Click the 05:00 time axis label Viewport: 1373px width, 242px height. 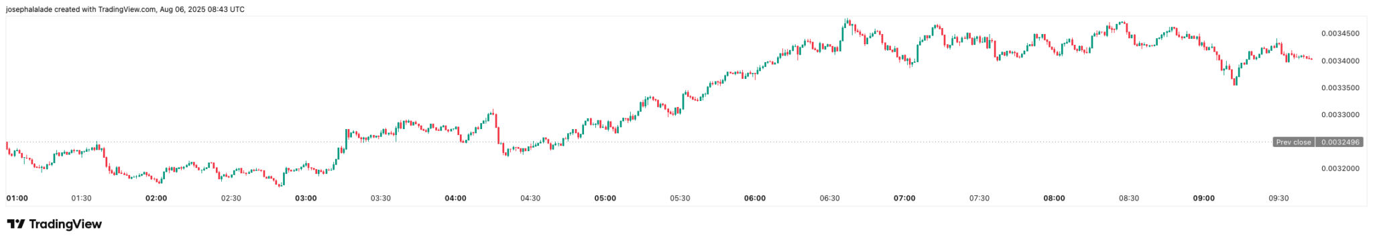605,199
